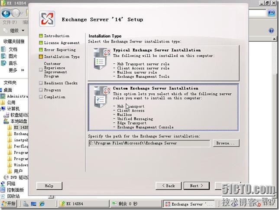Click the Completion step box
Screen dimensions: 279x210
(x=41, y=97)
